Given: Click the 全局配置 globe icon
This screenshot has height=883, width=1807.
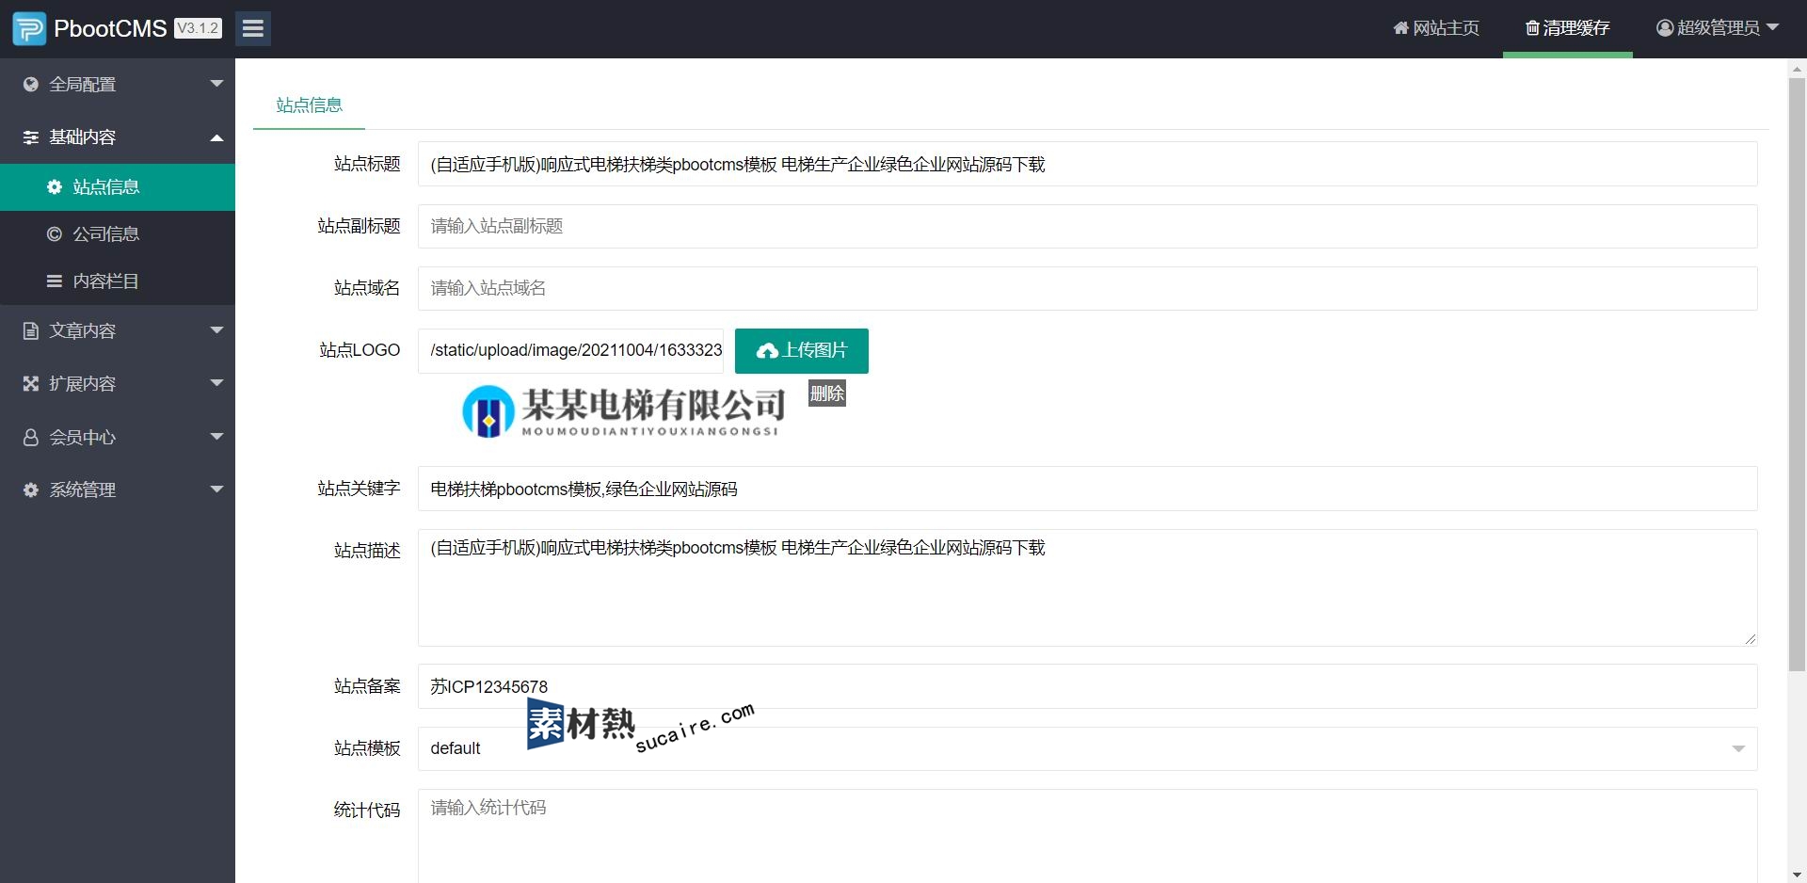Looking at the screenshot, I should [x=31, y=84].
